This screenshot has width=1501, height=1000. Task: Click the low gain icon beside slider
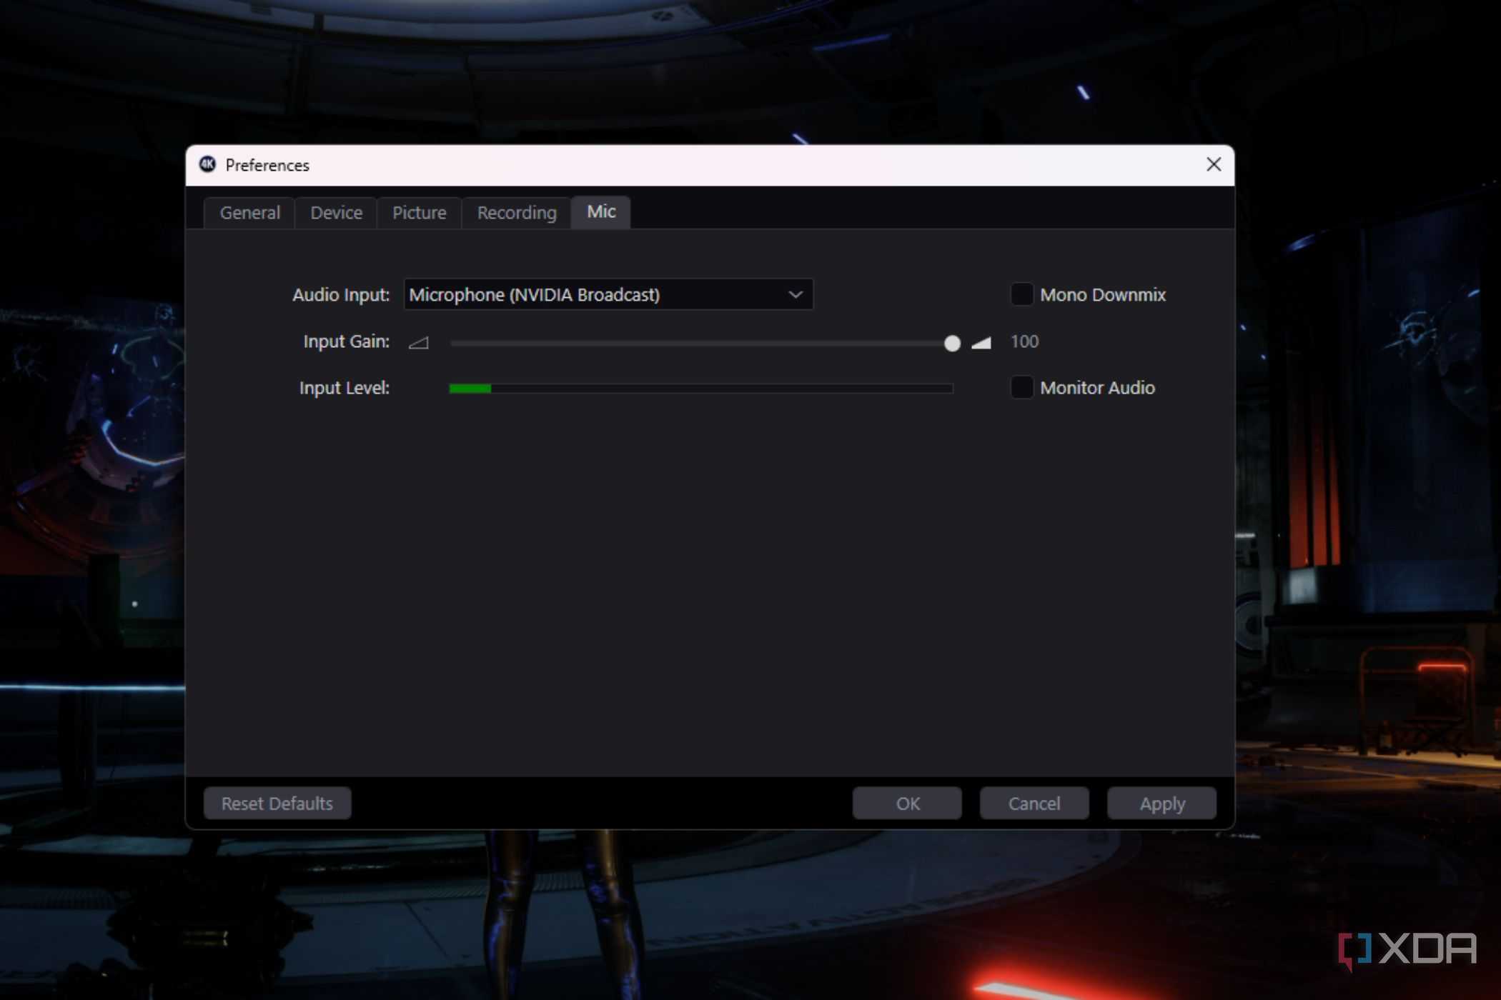tap(419, 343)
